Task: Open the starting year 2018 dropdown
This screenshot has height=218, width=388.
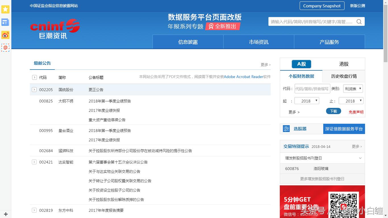Action: tap(306, 100)
